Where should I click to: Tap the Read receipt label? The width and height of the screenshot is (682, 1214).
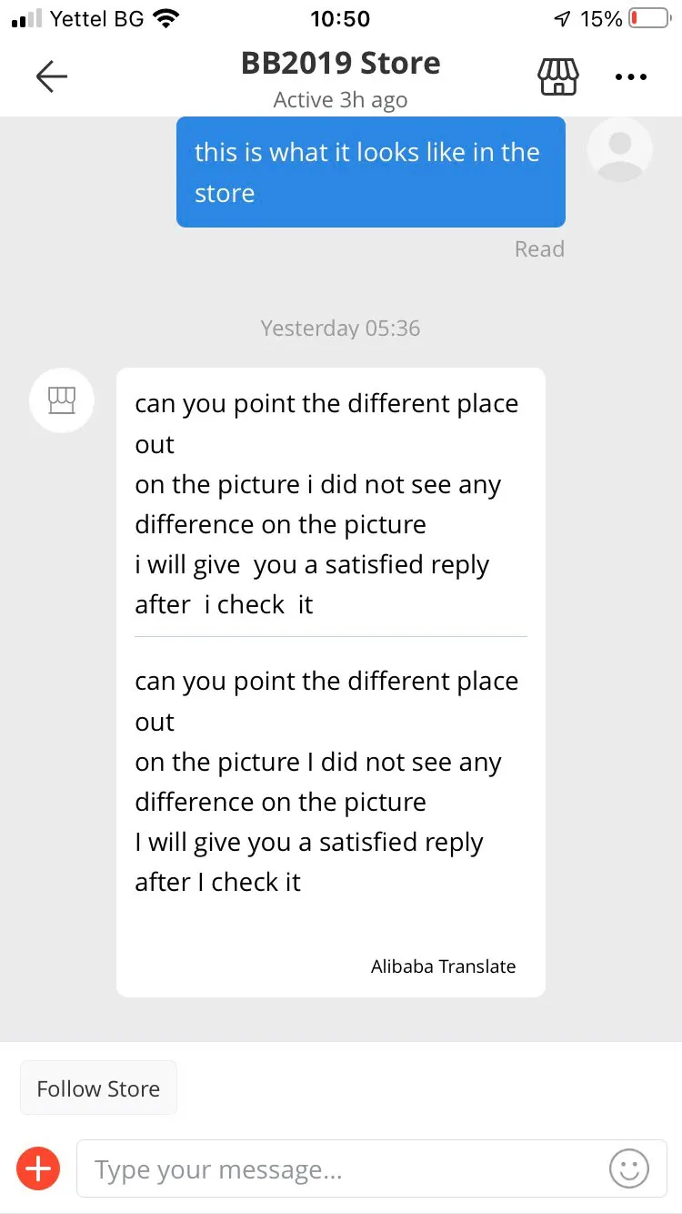tap(539, 249)
